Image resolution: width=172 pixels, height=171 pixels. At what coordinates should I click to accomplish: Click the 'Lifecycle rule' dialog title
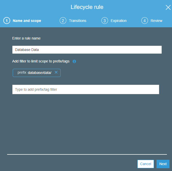point(87,7)
